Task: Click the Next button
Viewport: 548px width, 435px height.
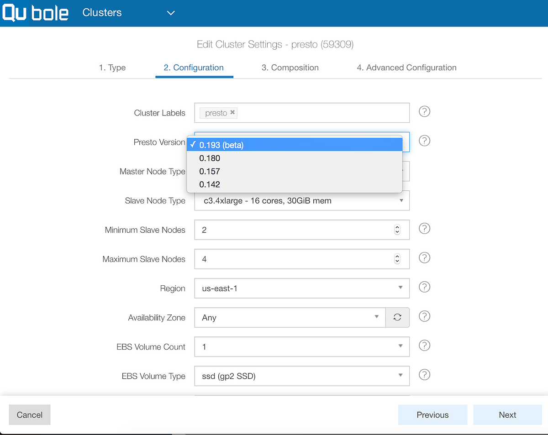Action: [507, 414]
